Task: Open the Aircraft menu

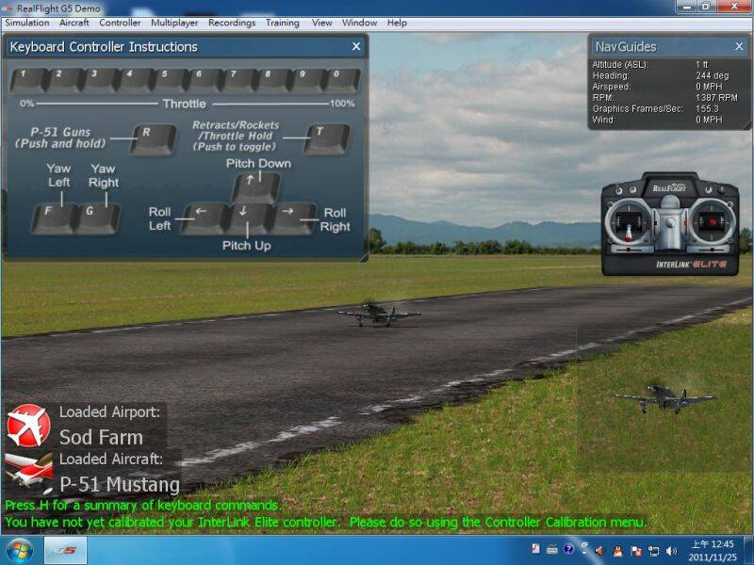Action: pos(74,23)
